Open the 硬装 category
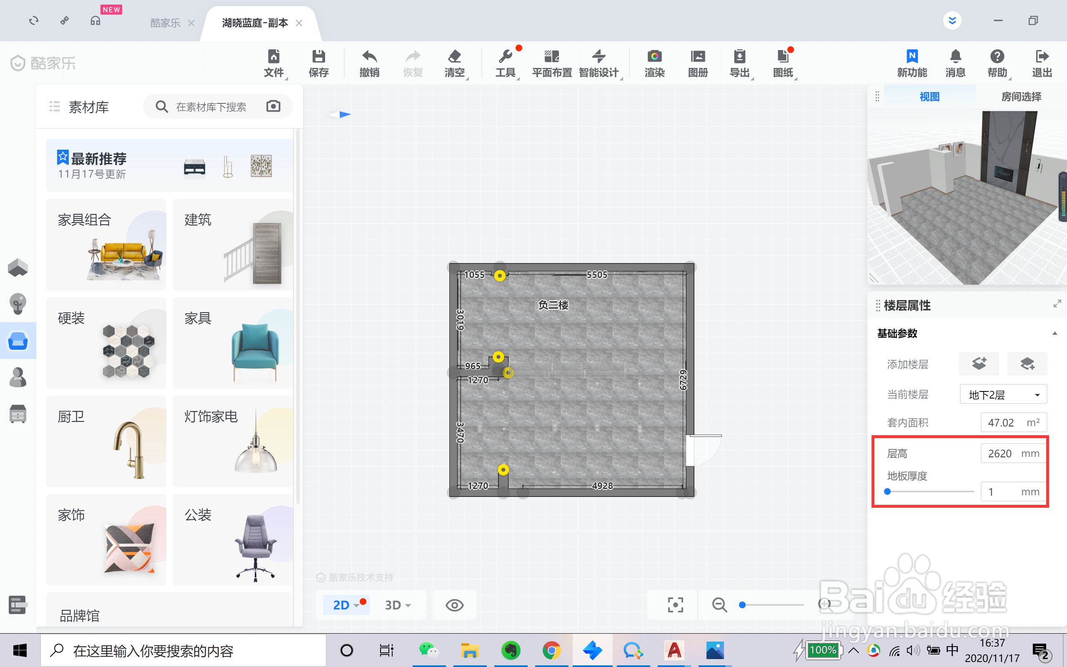Viewport: 1067px width, 667px height. coord(106,343)
